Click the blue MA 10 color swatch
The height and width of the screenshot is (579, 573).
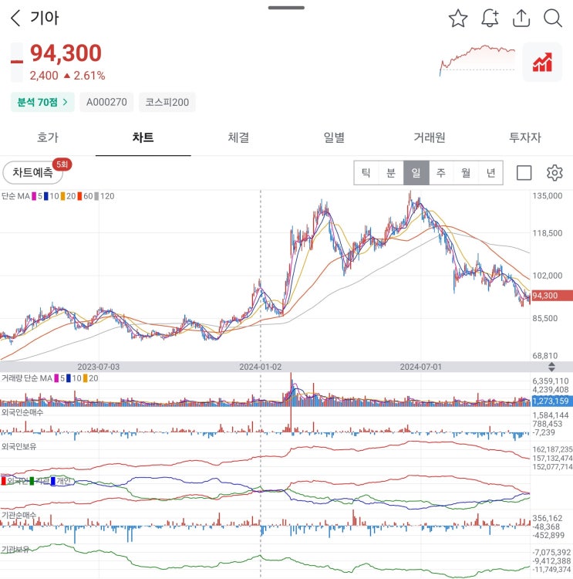46,196
